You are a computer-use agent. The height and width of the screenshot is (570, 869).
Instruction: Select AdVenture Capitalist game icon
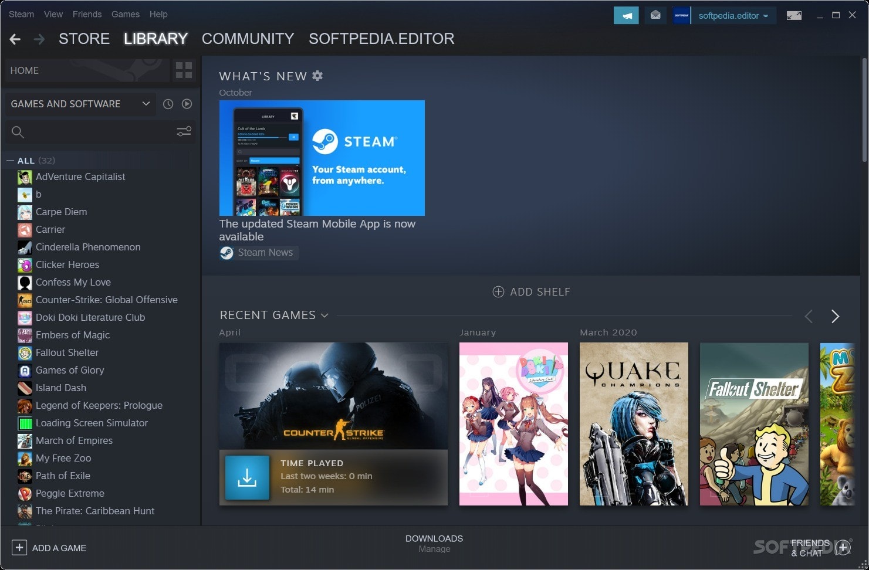pos(25,177)
